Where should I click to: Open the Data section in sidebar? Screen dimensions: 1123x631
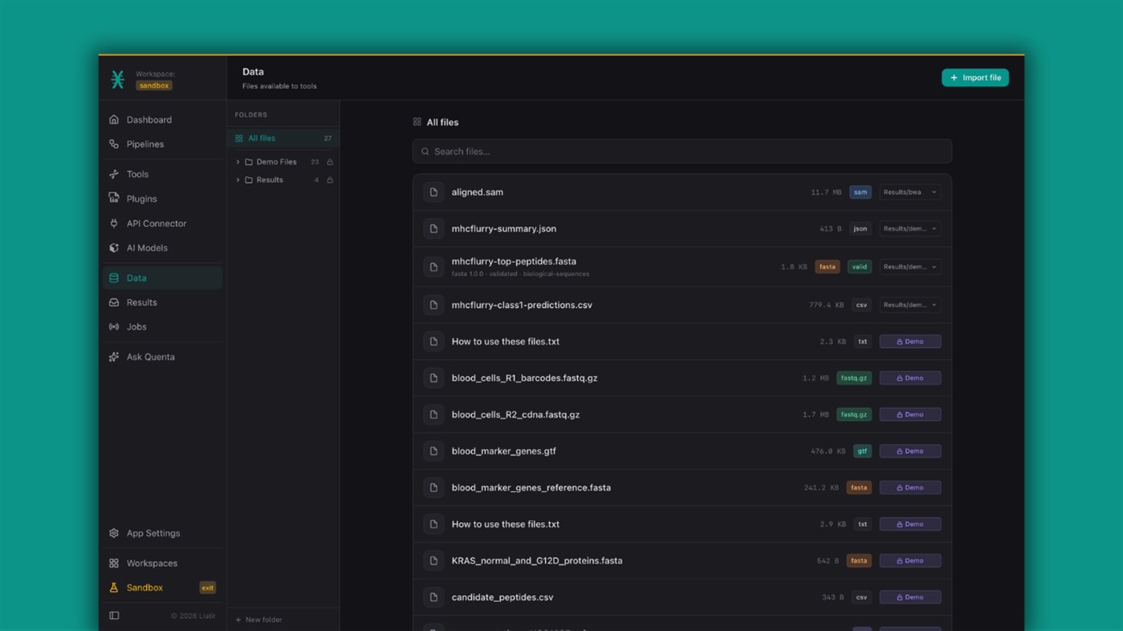tap(162, 278)
